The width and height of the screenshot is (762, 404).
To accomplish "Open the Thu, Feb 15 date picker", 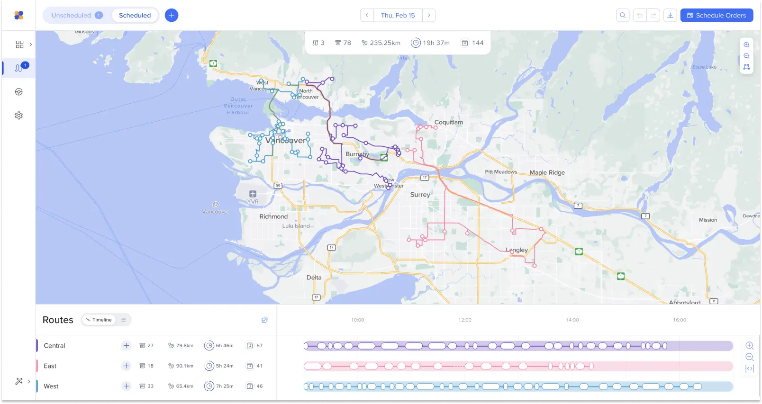I will pos(398,15).
